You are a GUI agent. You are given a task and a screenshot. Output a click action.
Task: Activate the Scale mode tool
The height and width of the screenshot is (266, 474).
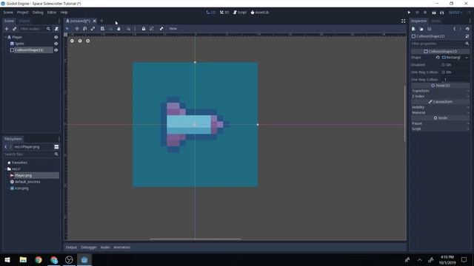click(93, 29)
